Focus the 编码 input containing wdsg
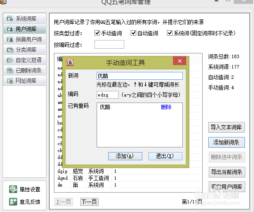This screenshot has height=212, width=254. (107, 95)
